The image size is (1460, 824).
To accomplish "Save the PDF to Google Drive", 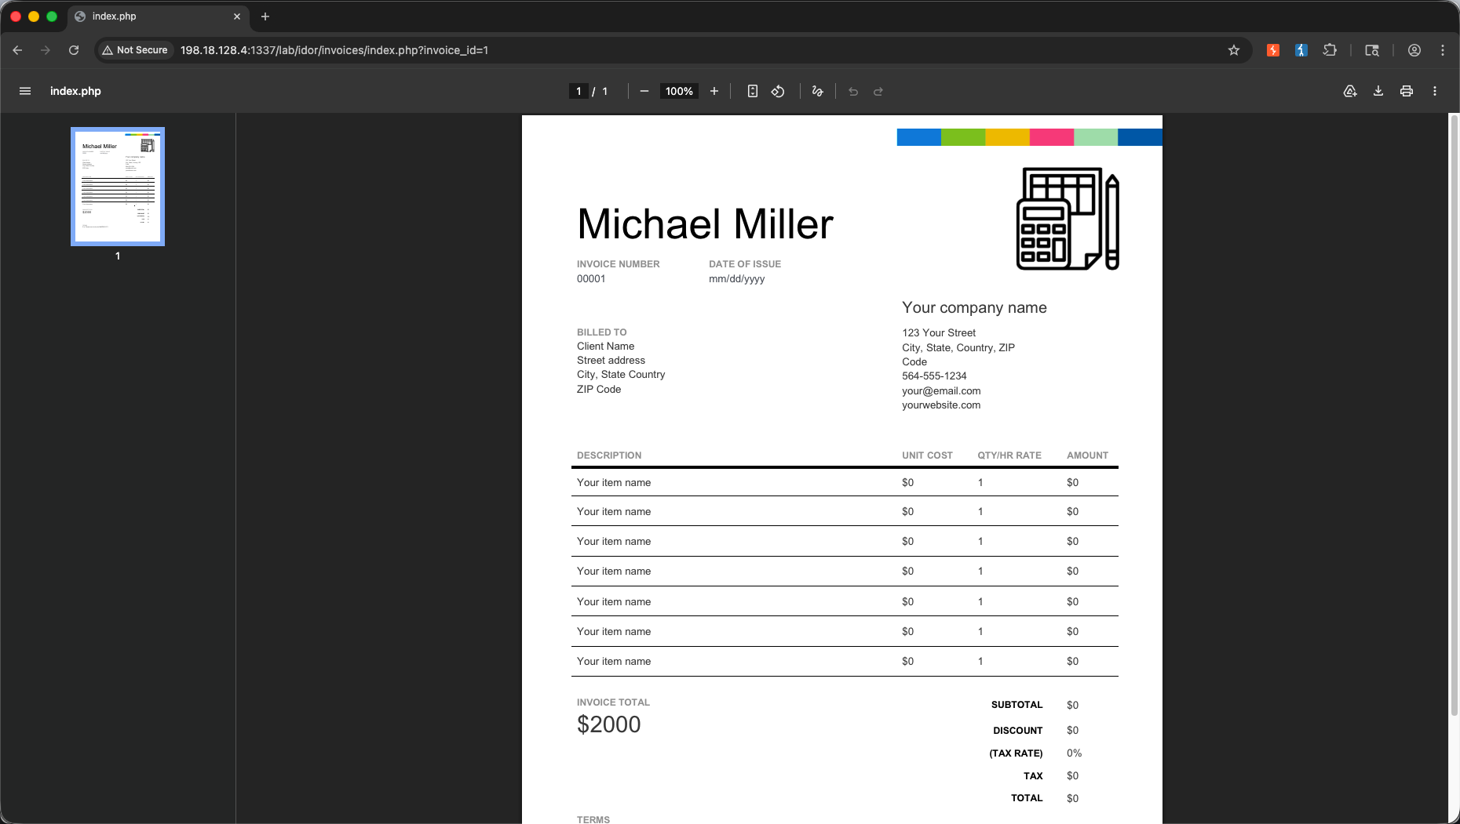I will coord(1350,91).
